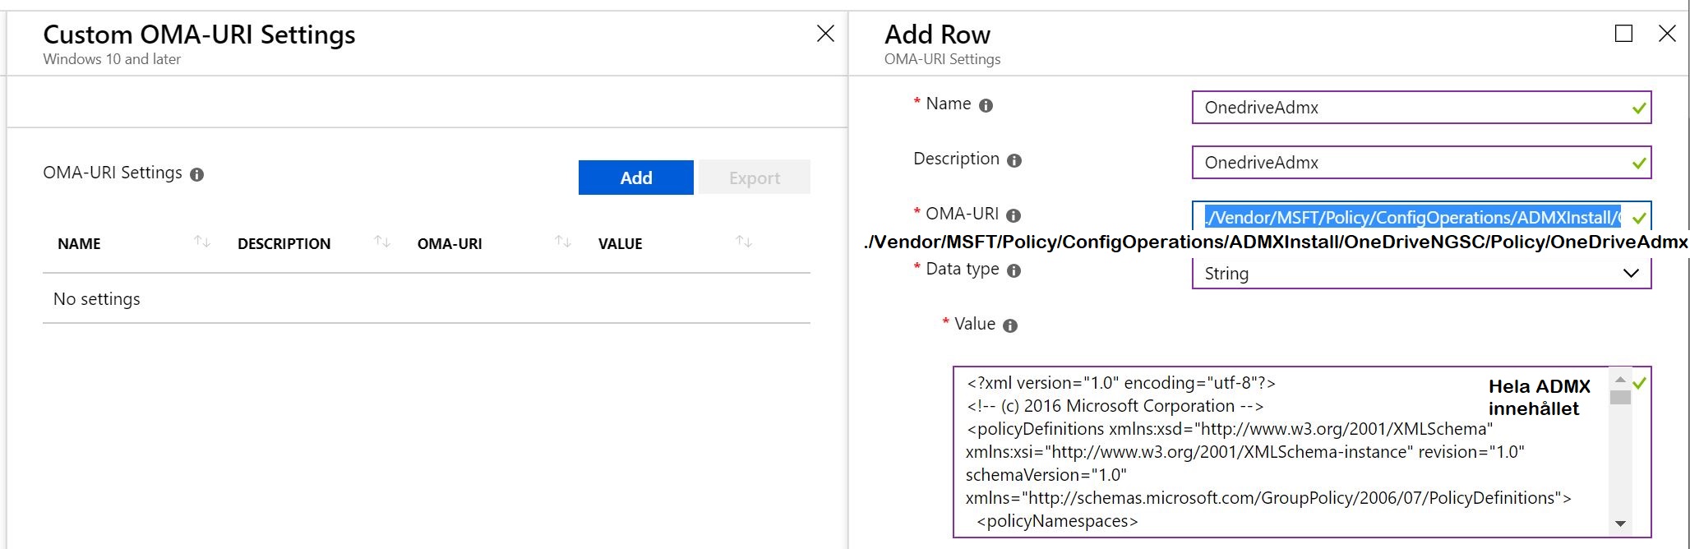Viewport: 1690px width, 549px height.
Task: Sort table by VALUE column arrows
Action: (x=744, y=242)
